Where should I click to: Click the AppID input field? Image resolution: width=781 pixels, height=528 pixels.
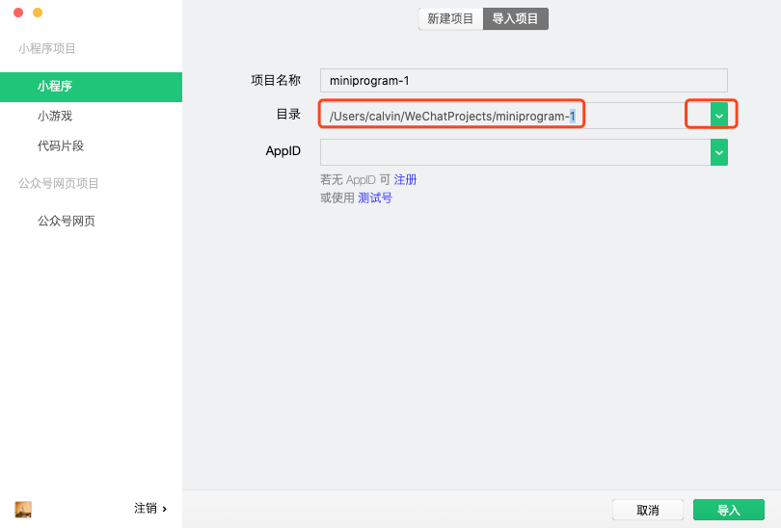pyautogui.click(x=515, y=152)
